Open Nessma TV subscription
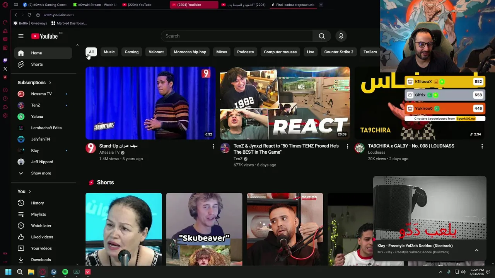 pyautogui.click(x=43, y=94)
